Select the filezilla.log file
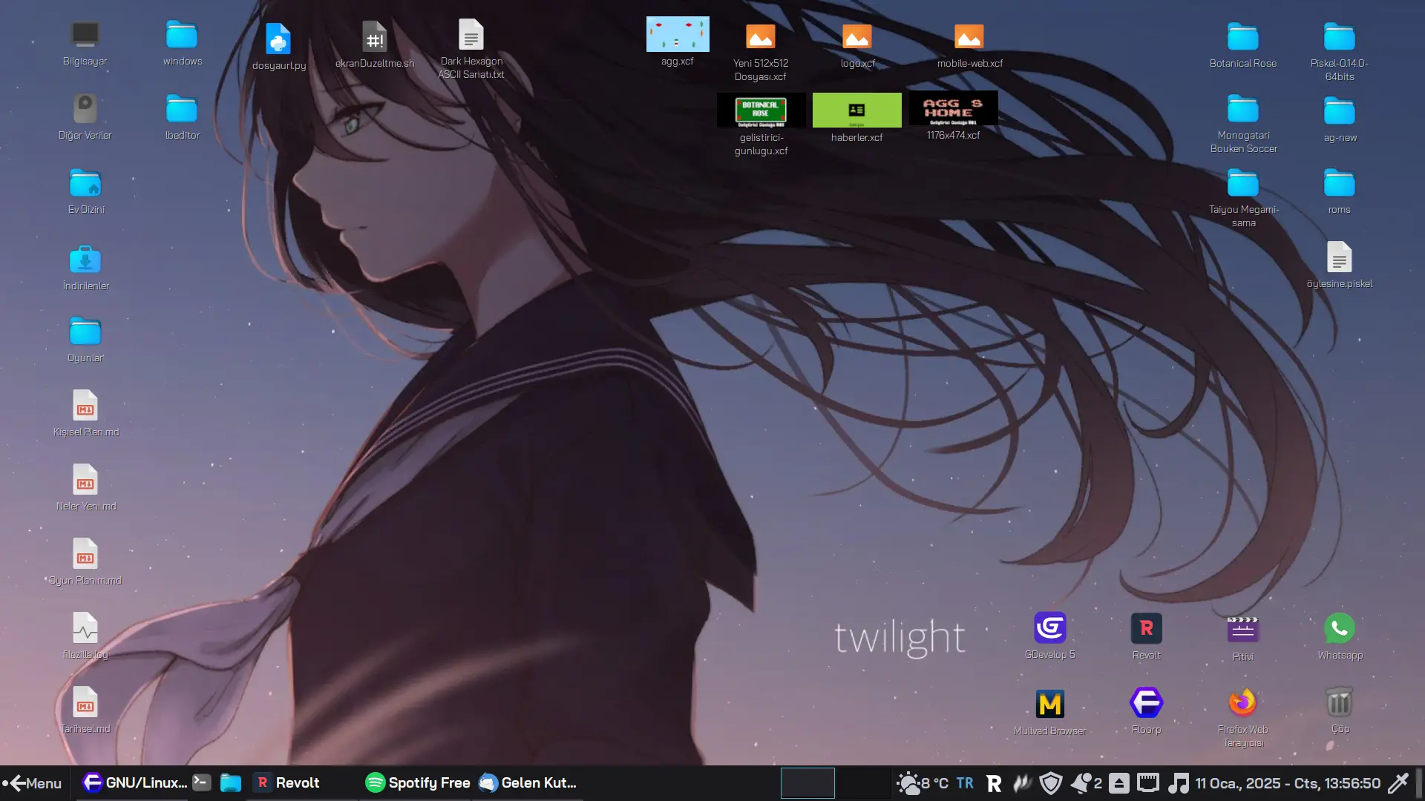This screenshot has width=1425, height=801. tap(85, 636)
